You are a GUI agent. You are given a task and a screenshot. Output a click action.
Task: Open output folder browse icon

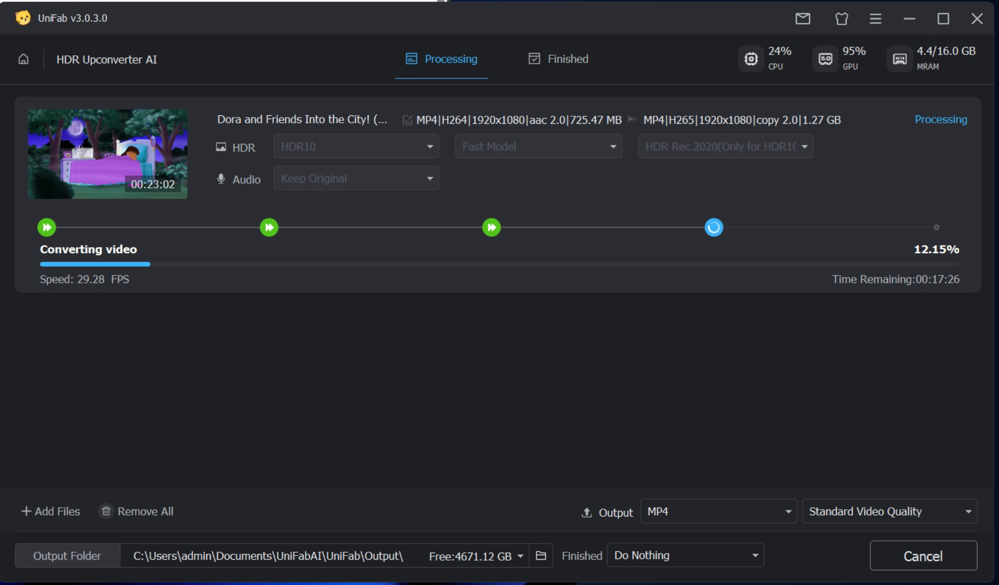click(541, 556)
